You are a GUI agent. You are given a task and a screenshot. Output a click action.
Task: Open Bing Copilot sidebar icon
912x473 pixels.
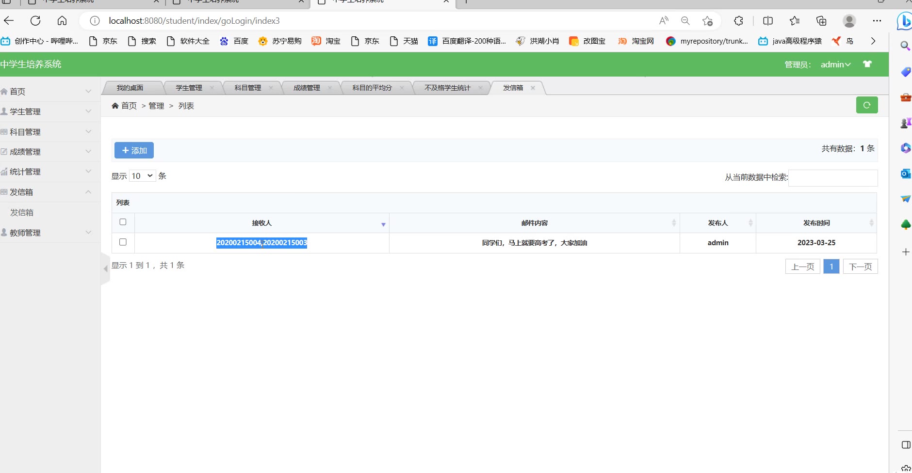(904, 21)
